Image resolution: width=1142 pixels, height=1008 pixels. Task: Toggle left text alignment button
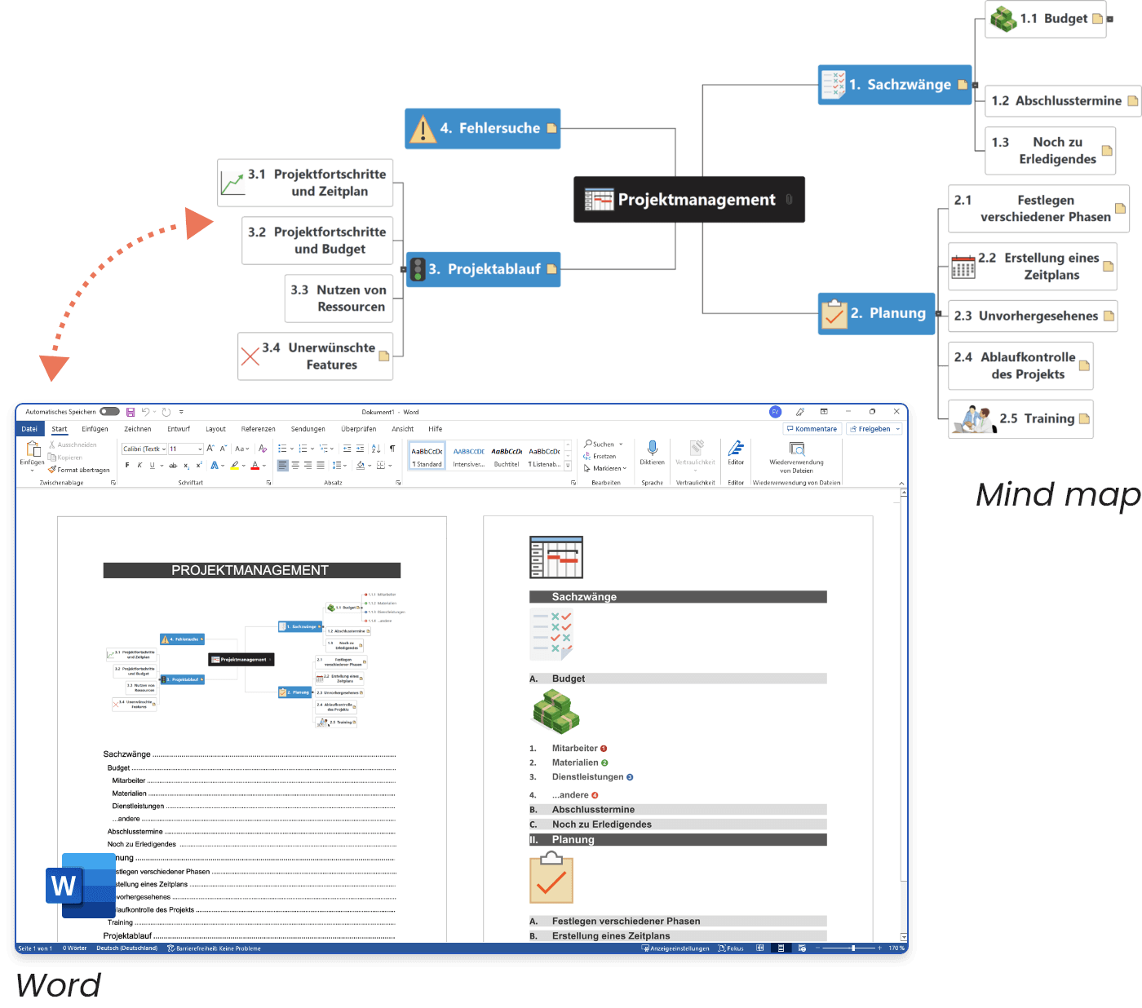click(282, 465)
